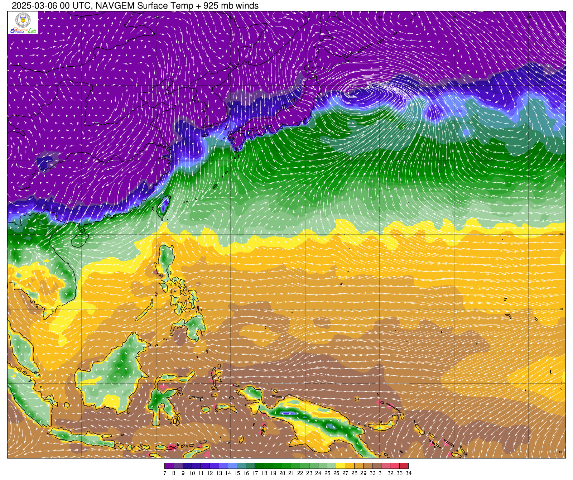The height and width of the screenshot is (480, 573).
Task: Choose the swatch between 32 and 33
Action: coord(395,466)
